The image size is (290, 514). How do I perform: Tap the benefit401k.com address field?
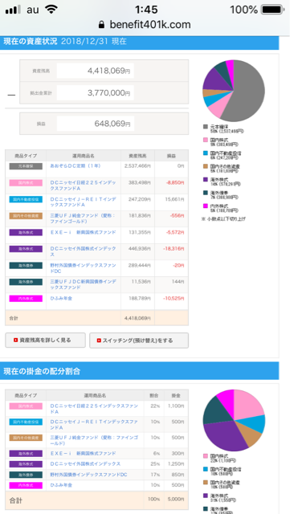(145, 25)
